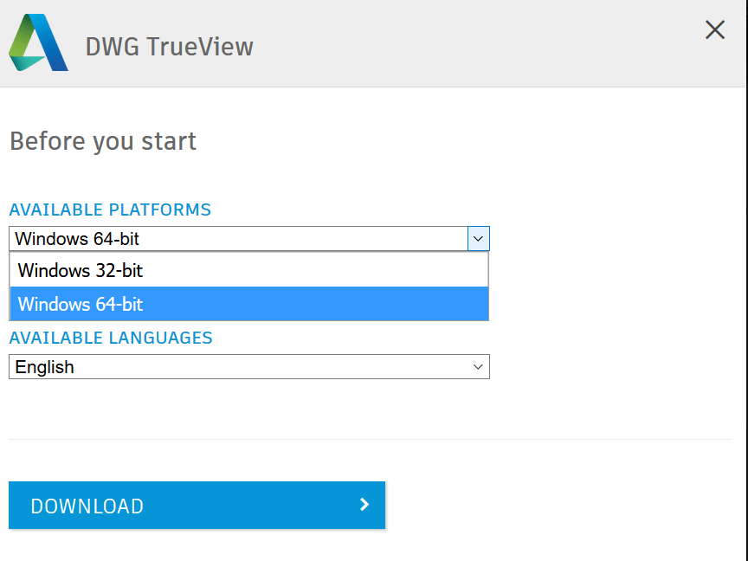The image size is (748, 561).
Task: Open the languages dropdown chevron
Action: coord(478,367)
